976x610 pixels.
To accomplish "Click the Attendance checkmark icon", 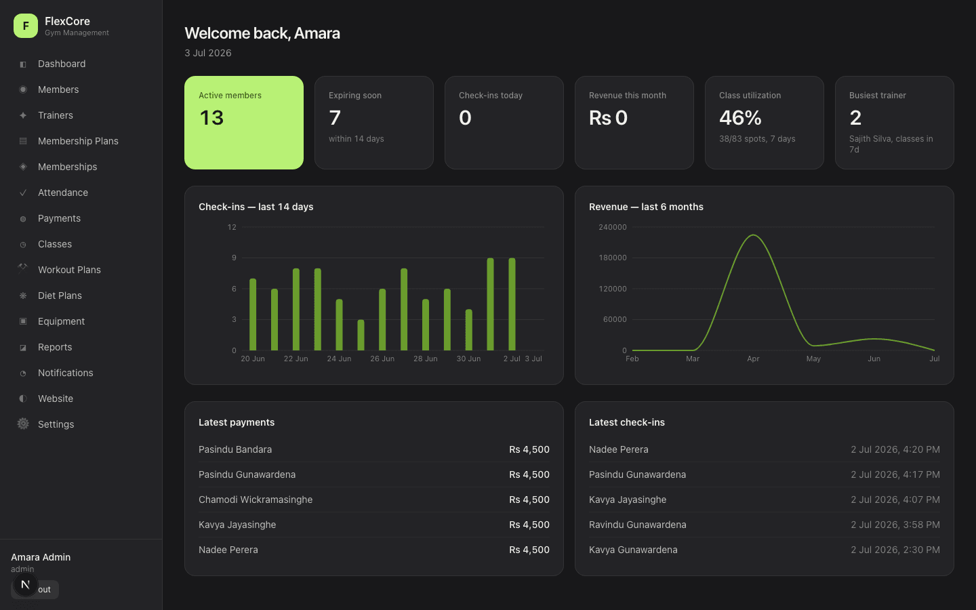I will coord(23,192).
